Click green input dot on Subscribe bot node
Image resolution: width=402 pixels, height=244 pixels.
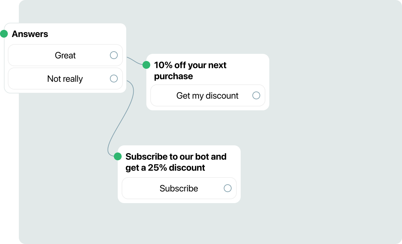[118, 156]
